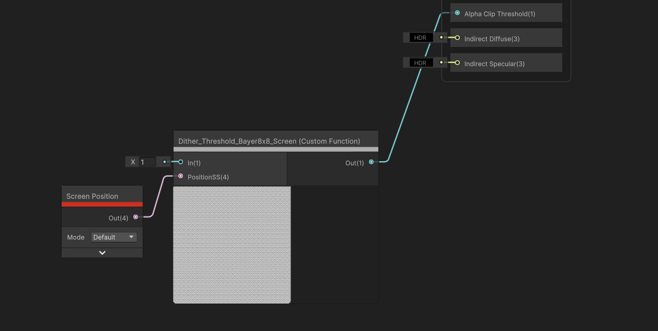Click the connector dot beside the X value field

point(165,162)
